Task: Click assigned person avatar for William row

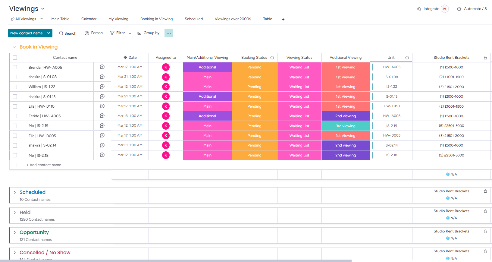Action: 166,87
